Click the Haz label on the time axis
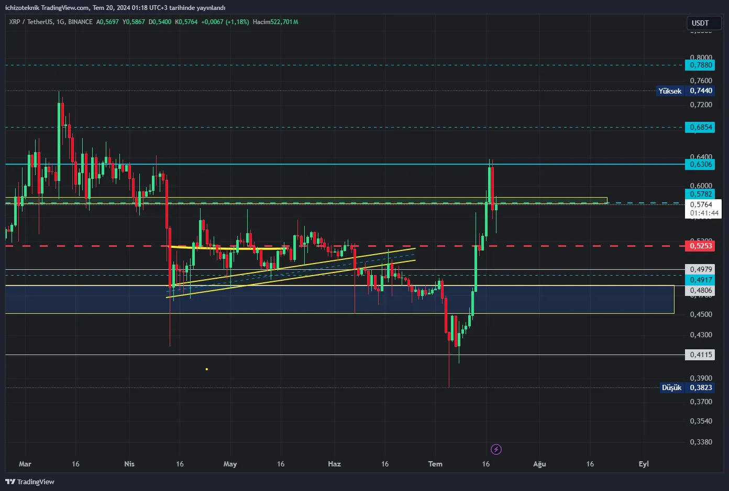729x491 pixels. (334, 464)
